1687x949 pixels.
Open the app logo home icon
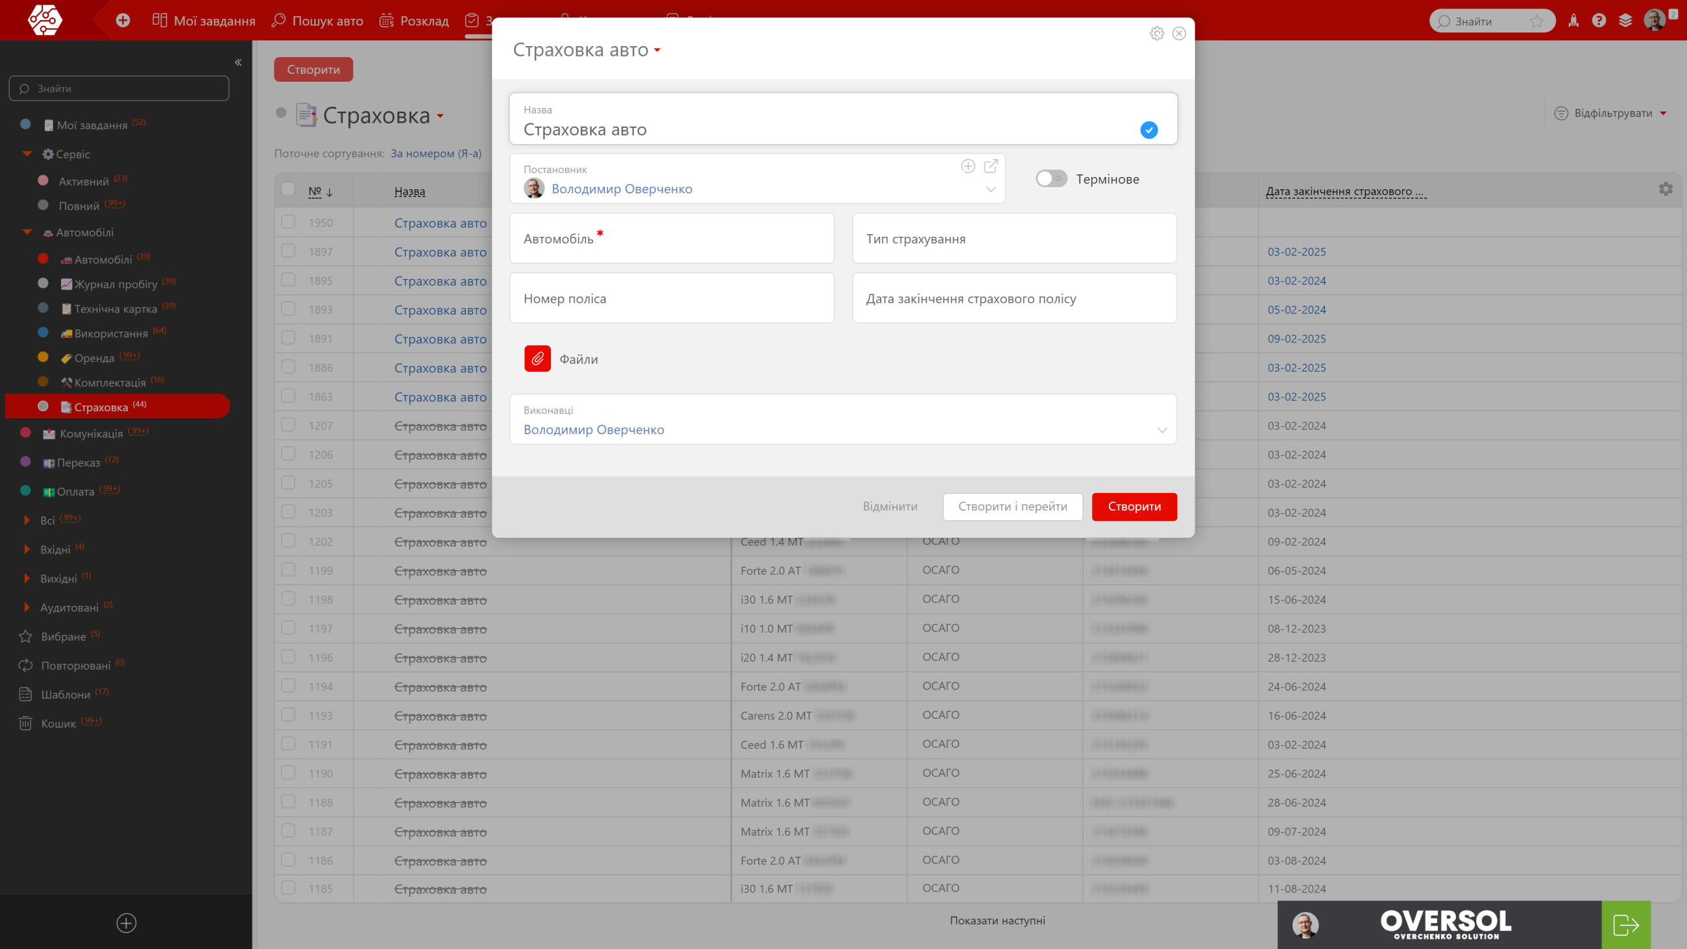45,19
